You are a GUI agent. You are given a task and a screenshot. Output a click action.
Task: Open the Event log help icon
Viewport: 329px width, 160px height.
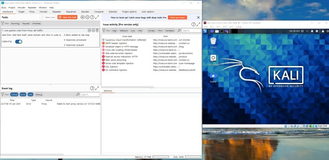[92, 88]
